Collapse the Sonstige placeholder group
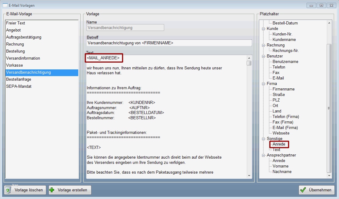This screenshot has width=339, height=199. click(263, 138)
